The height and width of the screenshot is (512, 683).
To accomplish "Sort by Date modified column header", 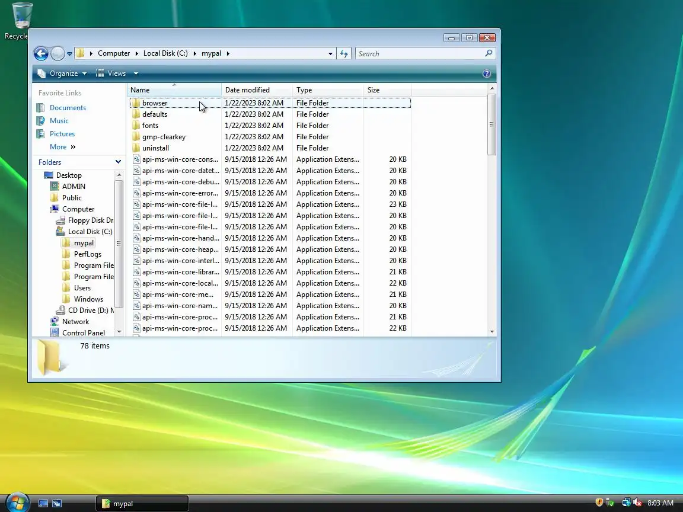I will 257,90.
